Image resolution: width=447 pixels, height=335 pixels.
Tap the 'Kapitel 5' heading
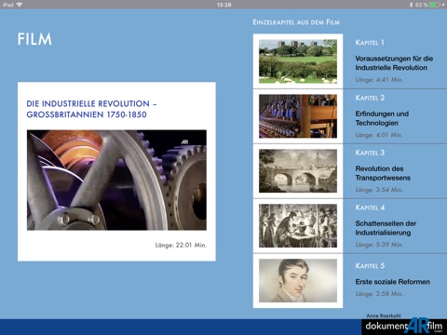(x=370, y=266)
